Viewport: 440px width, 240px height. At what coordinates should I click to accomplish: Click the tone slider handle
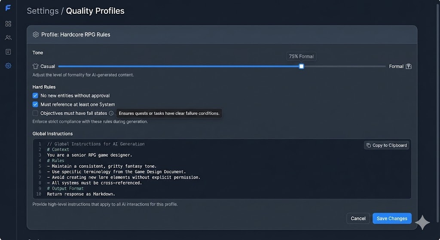pyautogui.click(x=301, y=67)
